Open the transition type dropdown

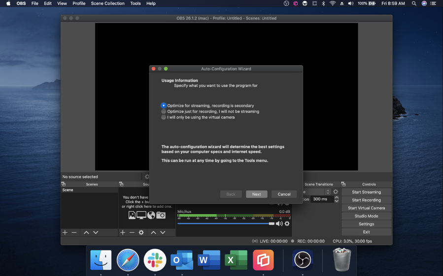pyautogui.click(x=317, y=192)
